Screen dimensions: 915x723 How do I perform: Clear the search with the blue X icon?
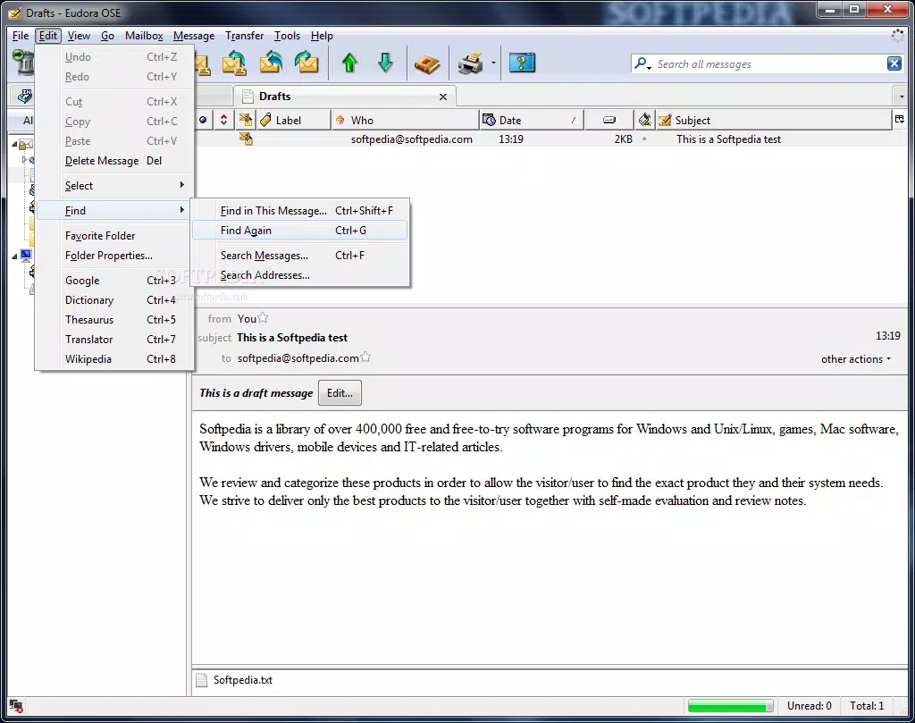tap(894, 63)
